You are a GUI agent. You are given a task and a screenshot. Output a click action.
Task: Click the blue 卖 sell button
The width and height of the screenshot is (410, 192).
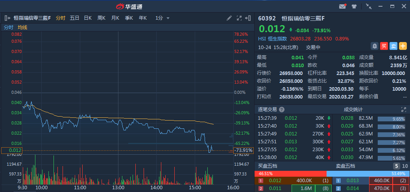[393, 46]
